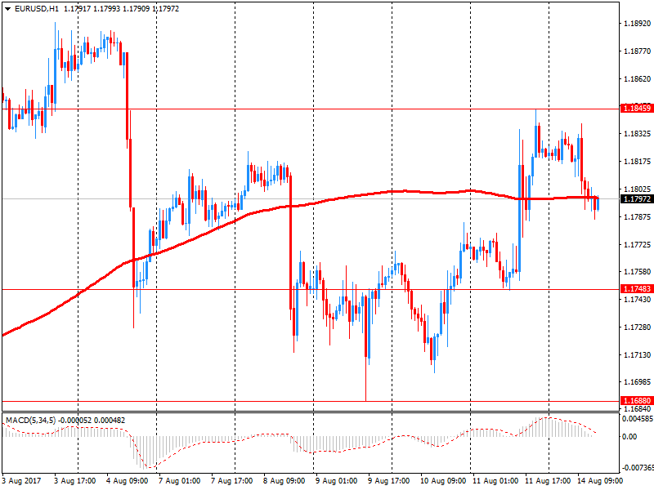Click the 1.18920 price scale value

click(x=637, y=24)
